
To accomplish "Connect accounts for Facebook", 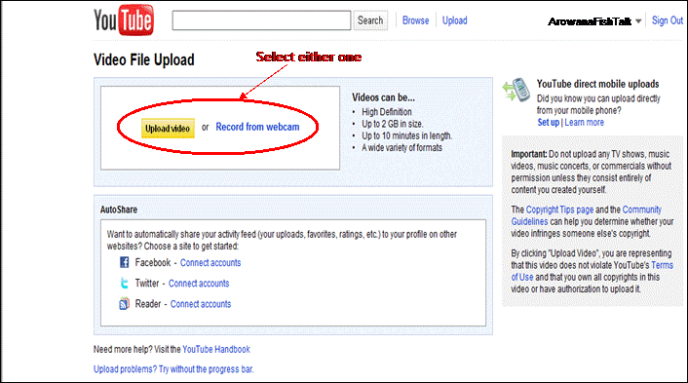I will 210,263.
